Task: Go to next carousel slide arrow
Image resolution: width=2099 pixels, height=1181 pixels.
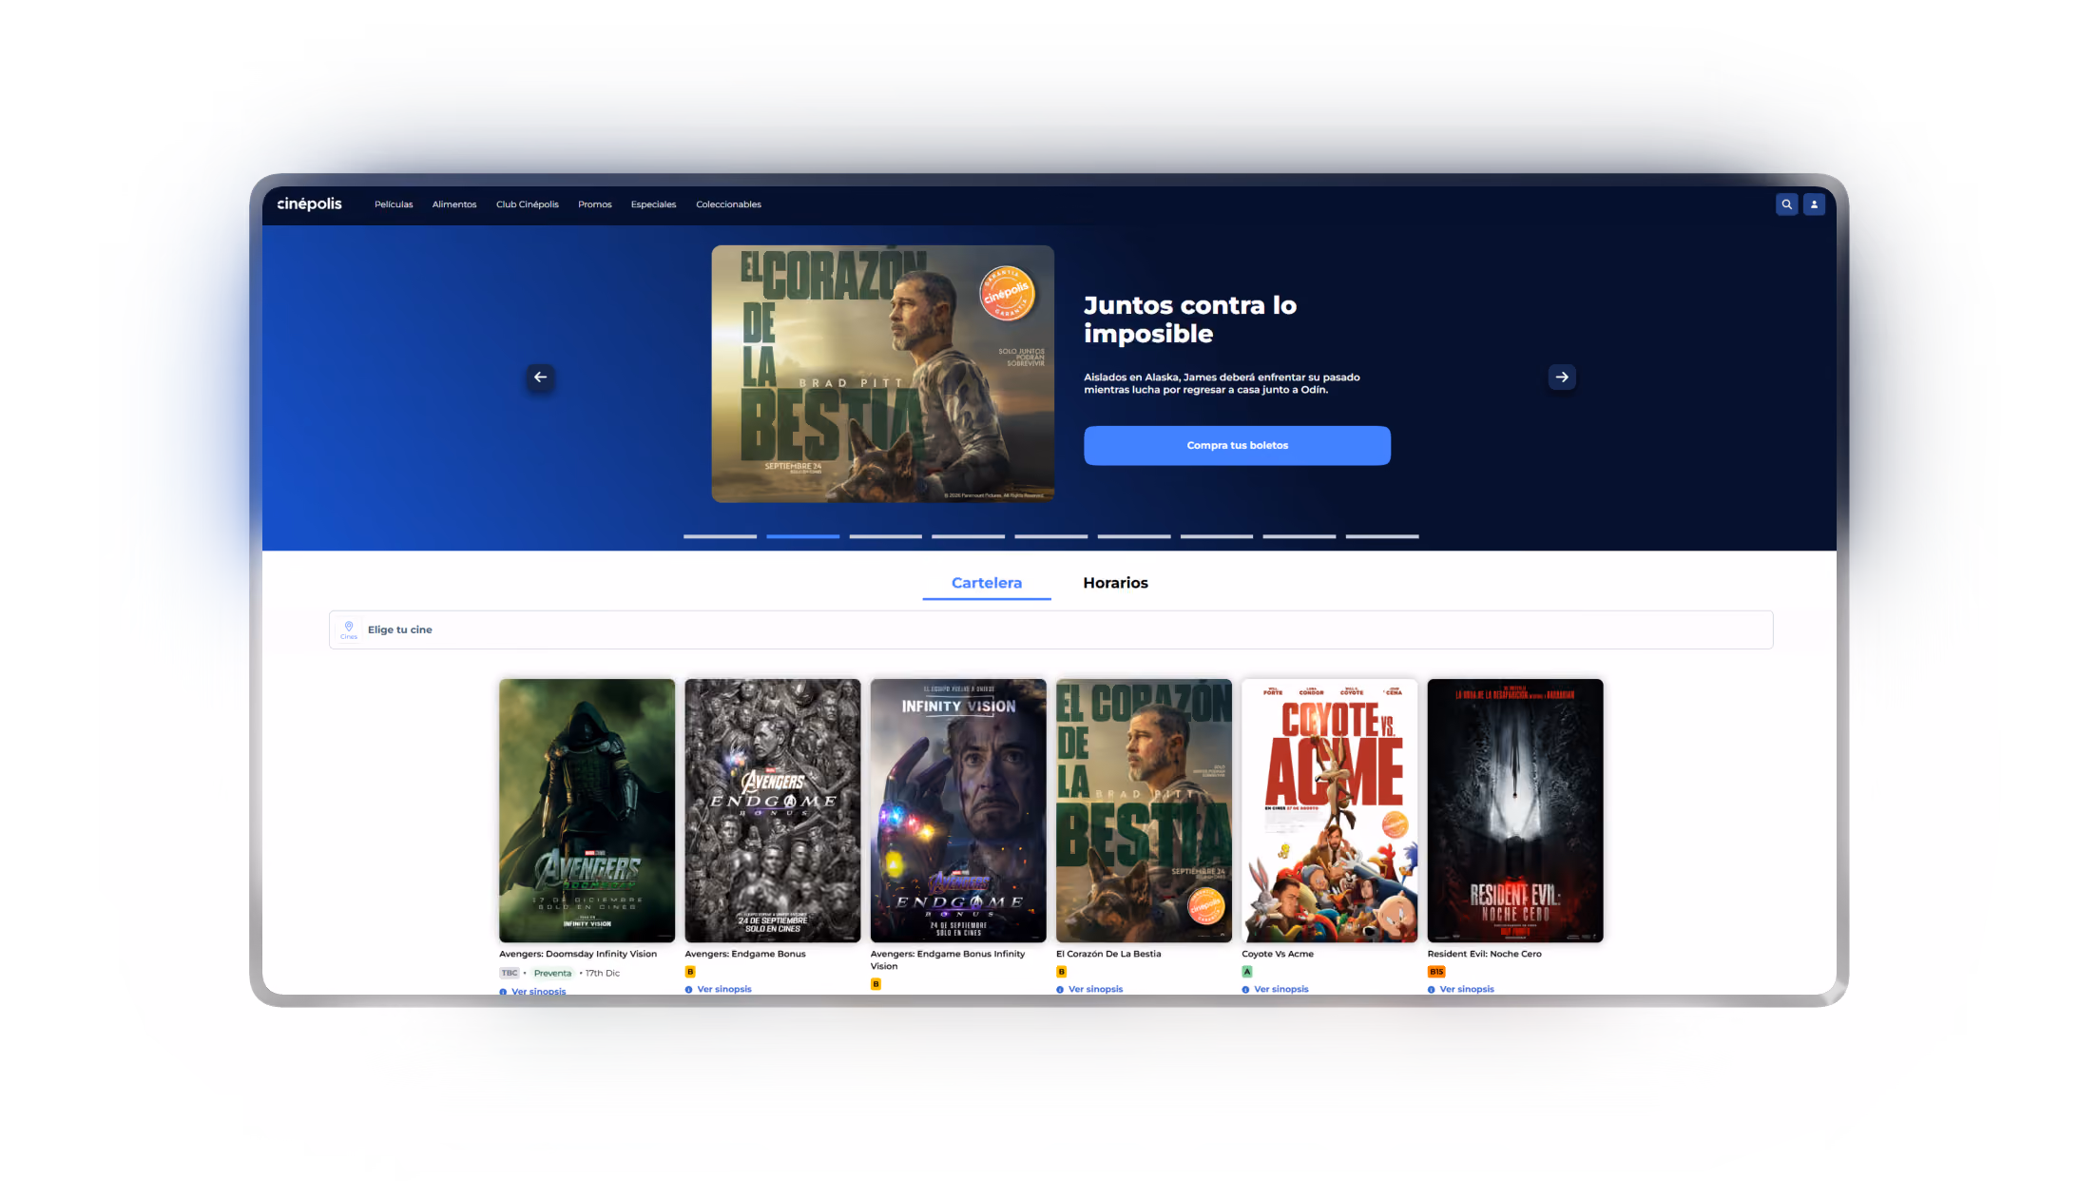Action: [x=1562, y=378]
